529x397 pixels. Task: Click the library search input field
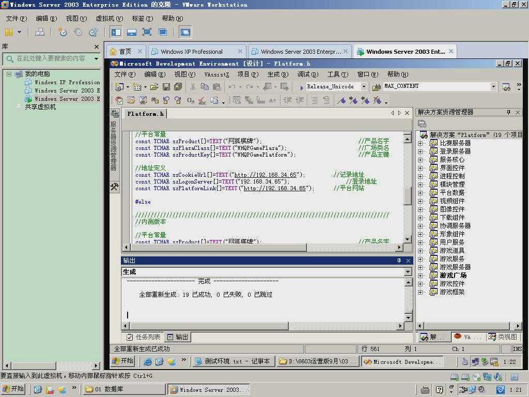[x=51, y=59]
